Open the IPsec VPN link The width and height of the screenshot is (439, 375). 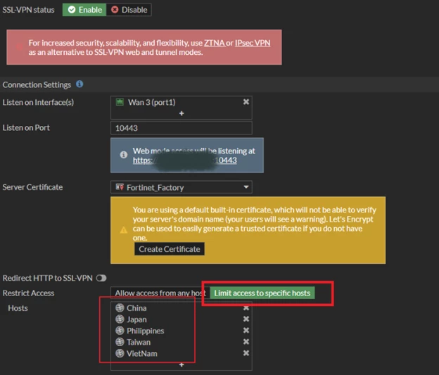253,43
